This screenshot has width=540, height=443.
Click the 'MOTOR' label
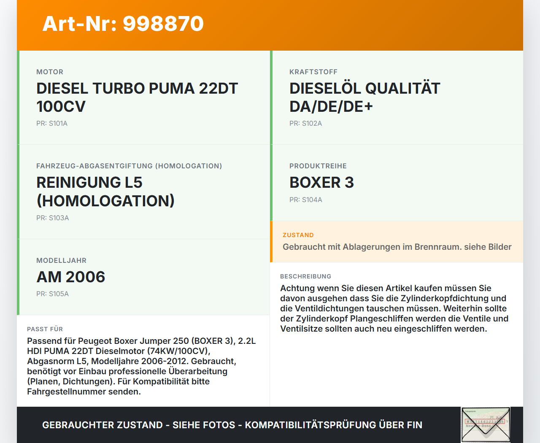(50, 72)
